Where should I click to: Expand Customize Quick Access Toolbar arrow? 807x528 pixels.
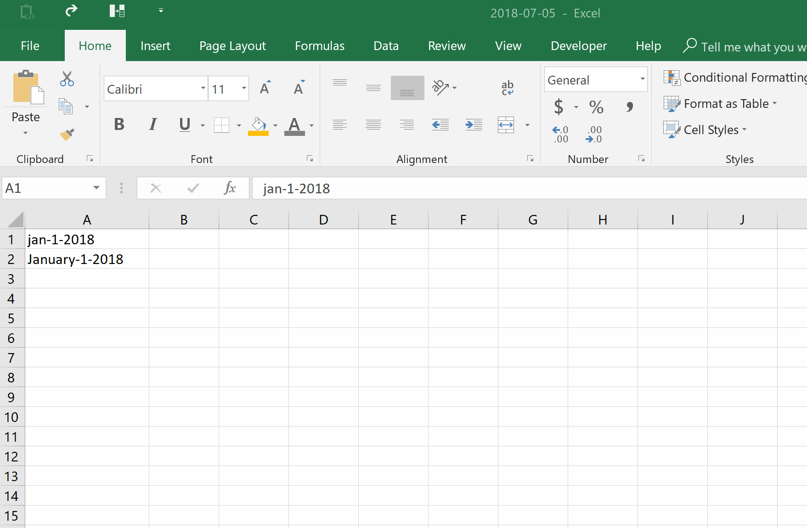[161, 11]
